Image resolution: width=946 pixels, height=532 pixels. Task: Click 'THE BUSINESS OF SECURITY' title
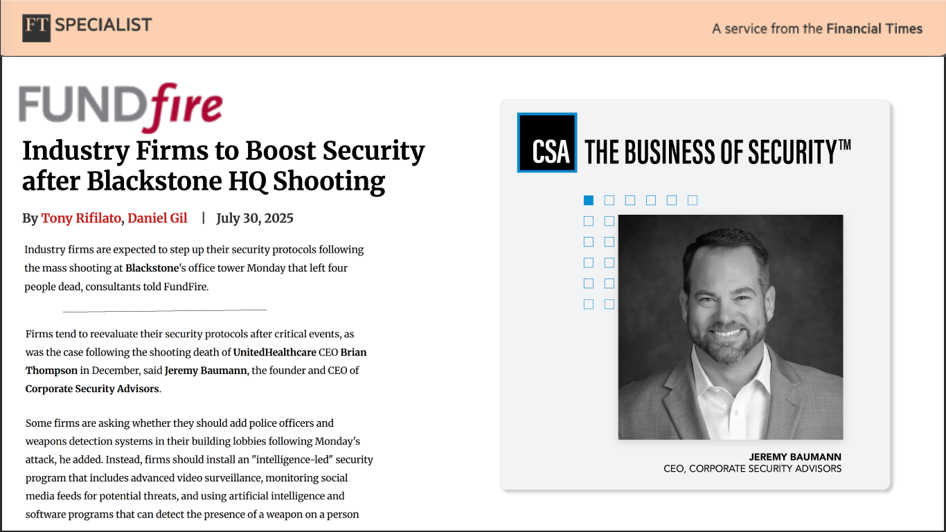[718, 152]
